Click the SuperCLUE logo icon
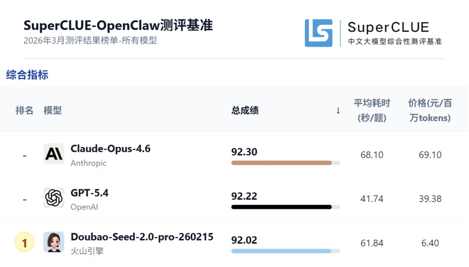The image size is (469, 267). click(x=318, y=33)
